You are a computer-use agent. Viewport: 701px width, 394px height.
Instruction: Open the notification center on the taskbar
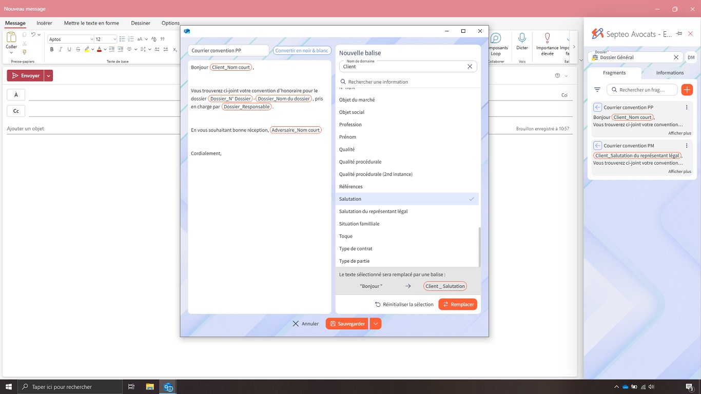[x=690, y=387]
